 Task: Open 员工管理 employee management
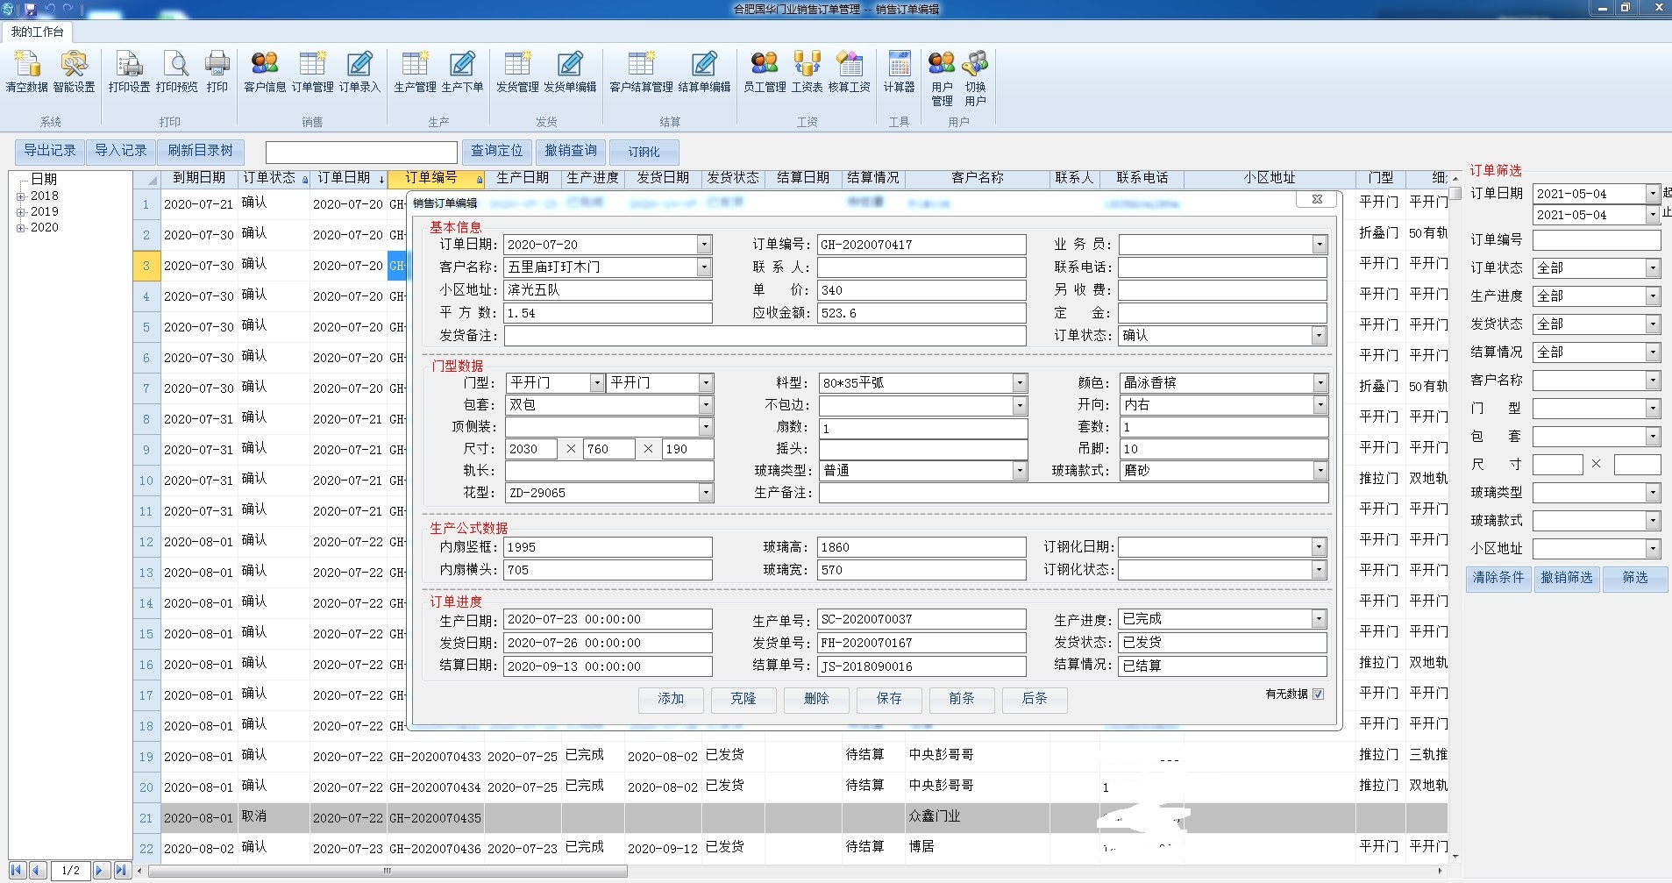pyautogui.click(x=765, y=72)
